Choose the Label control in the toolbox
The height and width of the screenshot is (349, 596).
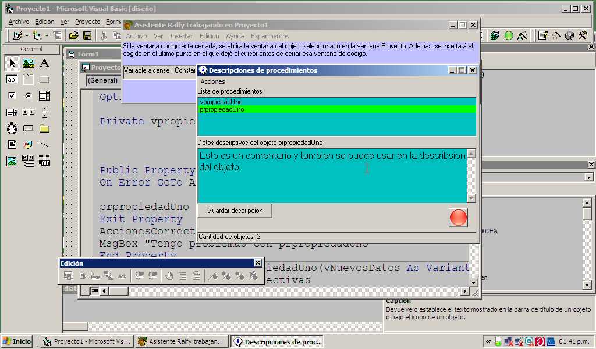coord(44,63)
